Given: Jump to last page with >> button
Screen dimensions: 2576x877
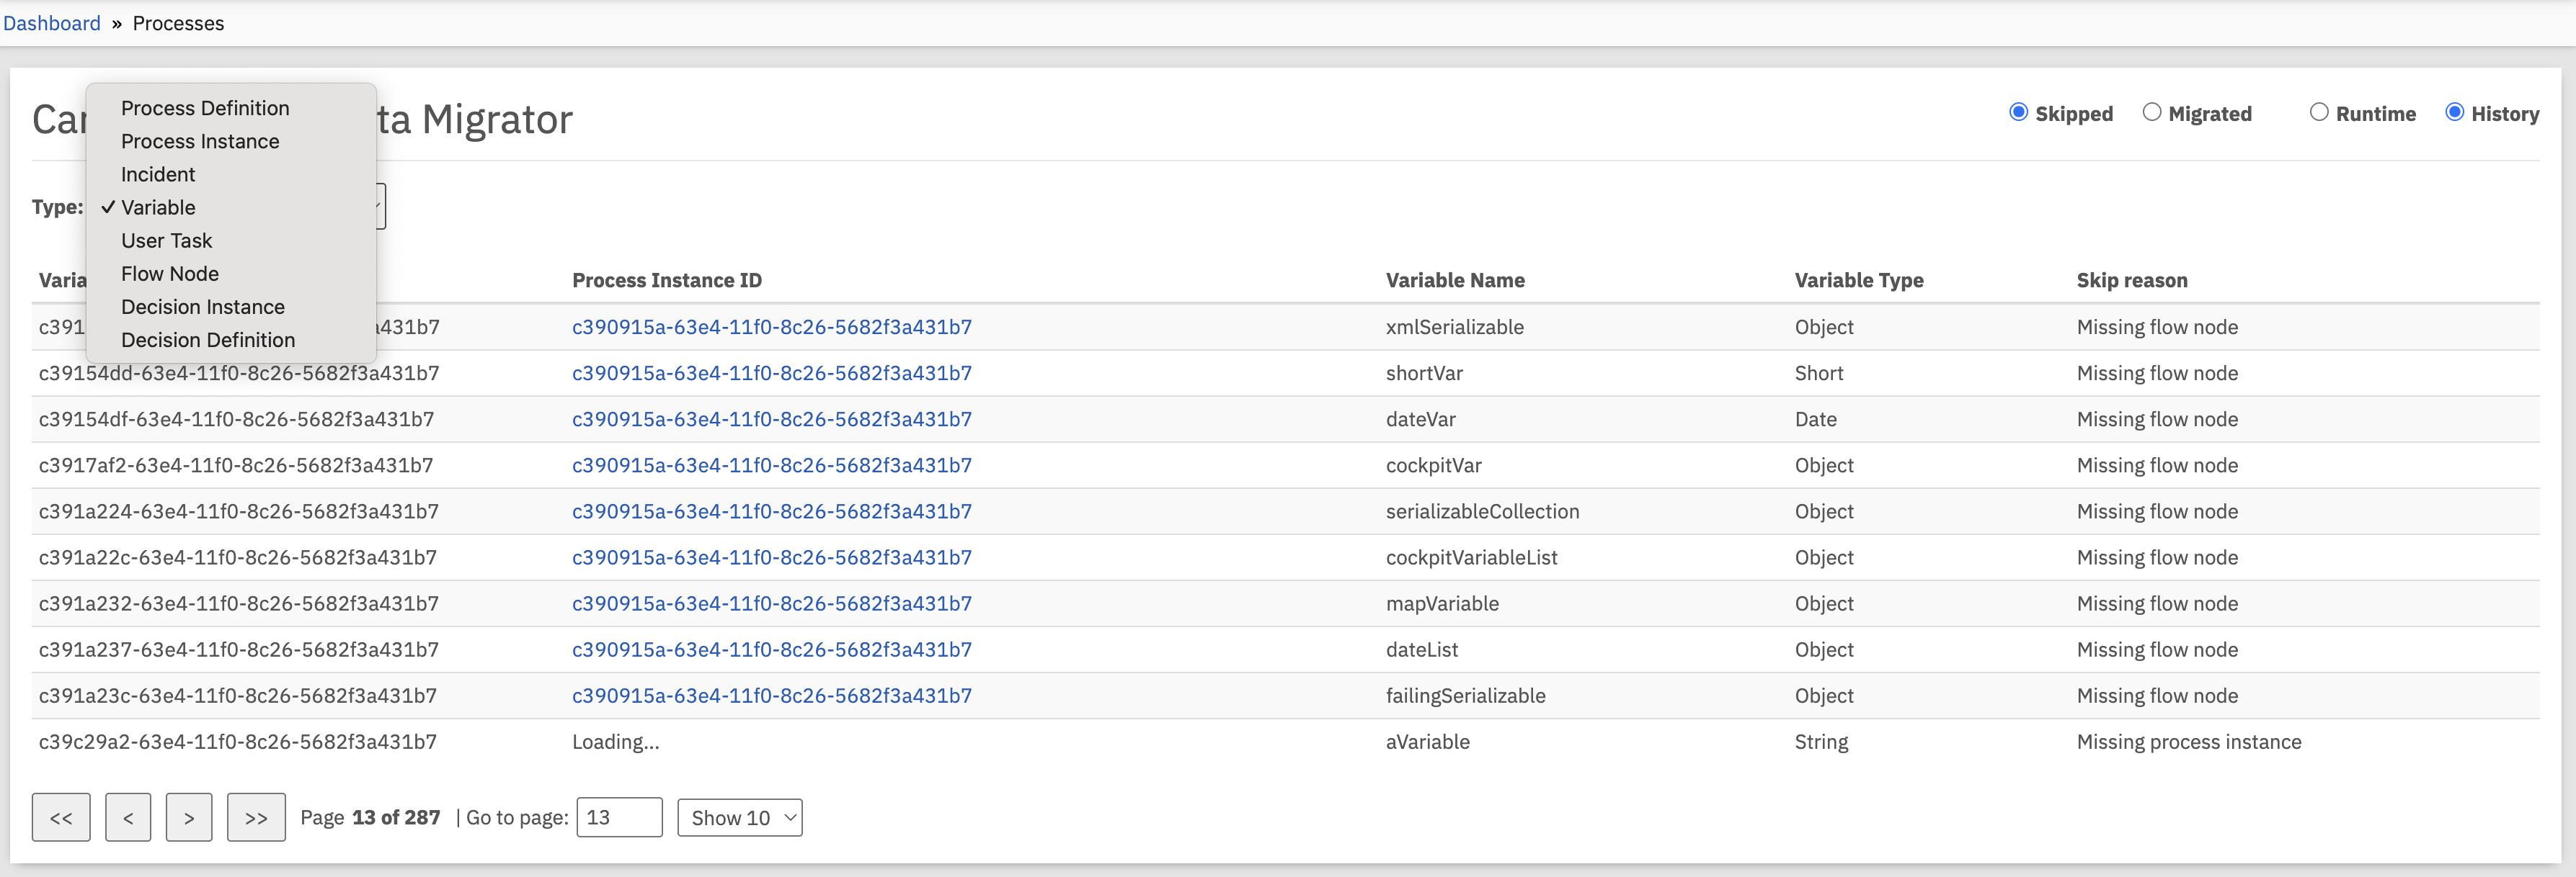Looking at the screenshot, I should click(256, 817).
